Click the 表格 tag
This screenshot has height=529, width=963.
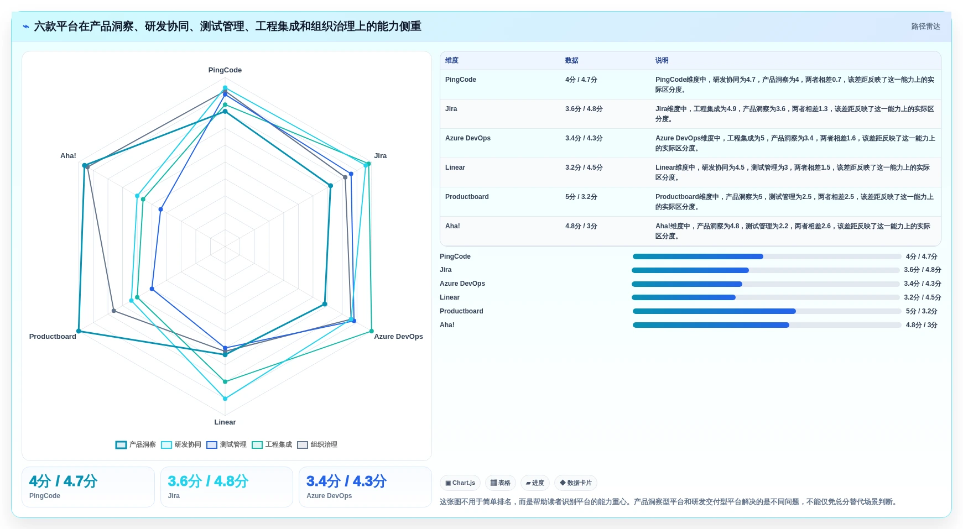(501, 483)
